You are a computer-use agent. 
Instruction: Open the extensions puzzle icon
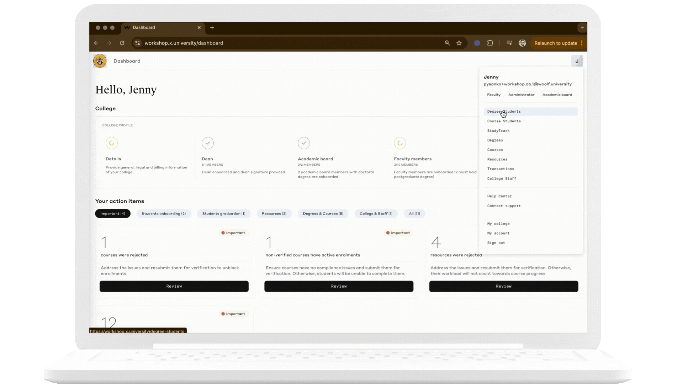(490, 43)
